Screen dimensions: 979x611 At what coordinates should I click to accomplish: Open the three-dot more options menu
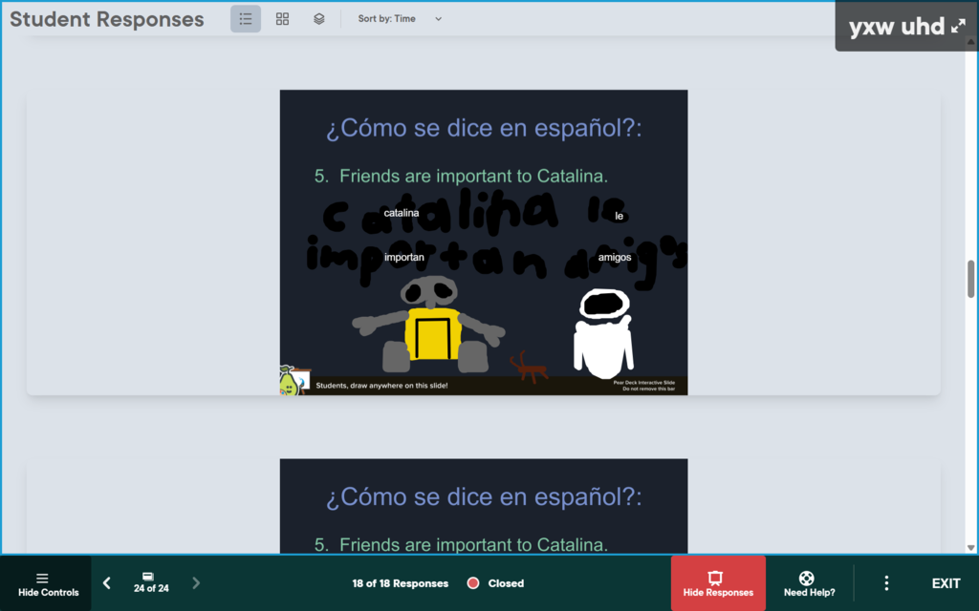(886, 583)
